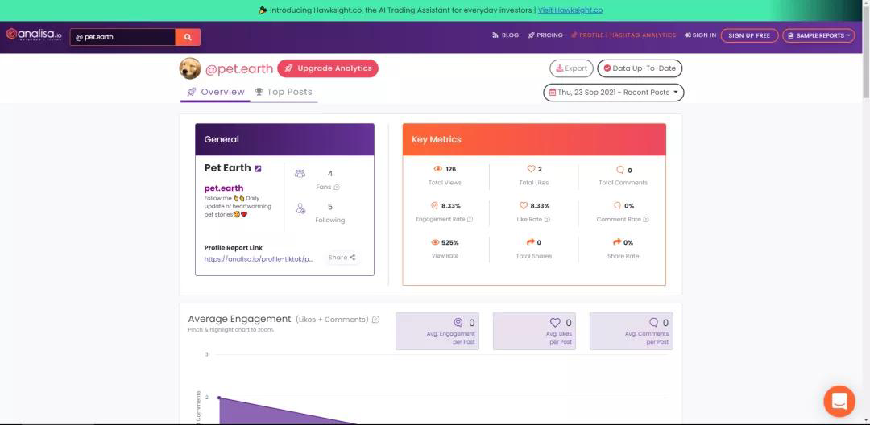Click the 525% View Rate value
This screenshot has height=425, width=870.
[450, 243]
